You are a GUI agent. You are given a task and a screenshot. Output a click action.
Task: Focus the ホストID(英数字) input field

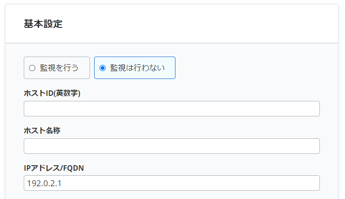pos(171,109)
